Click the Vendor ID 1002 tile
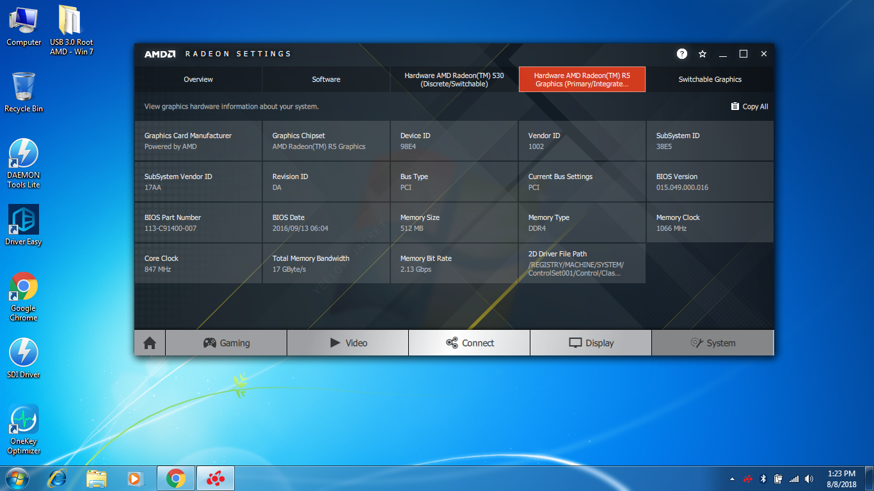This screenshot has height=491, width=874. point(582,141)
